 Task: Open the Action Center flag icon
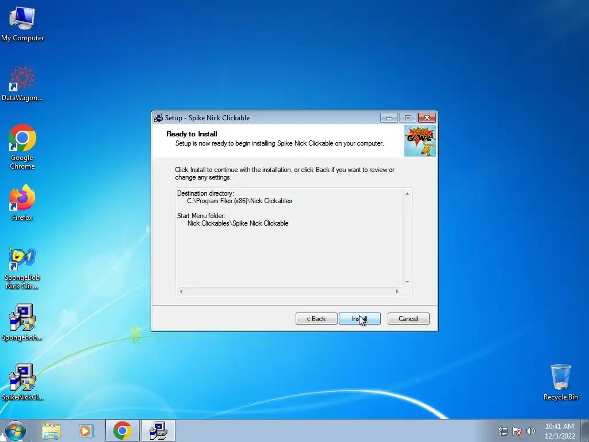(517, 431)
